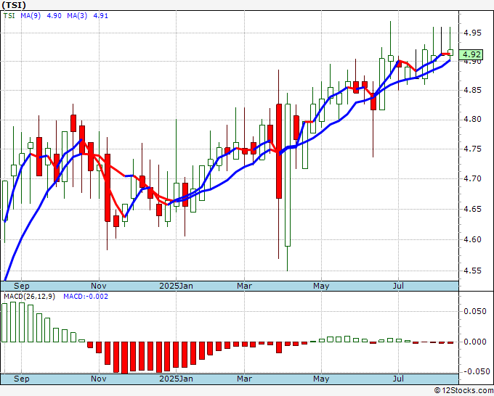This screenshot has height=396, width=494.
Task: Click the current price tag 4.92
Action: tap(471, 54)
